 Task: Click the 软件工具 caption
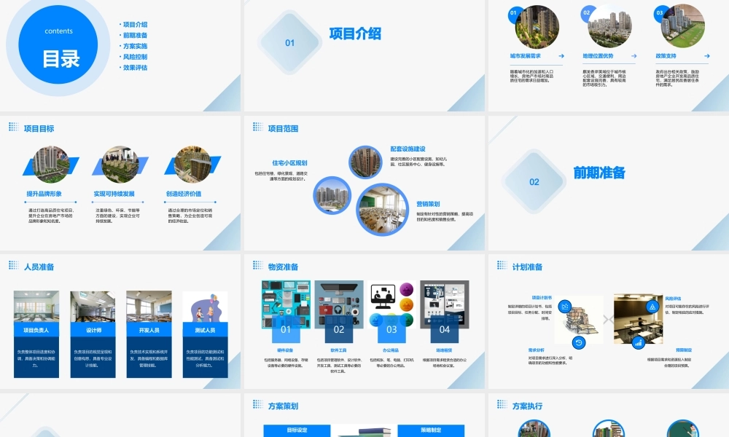[x=338, y=350]
